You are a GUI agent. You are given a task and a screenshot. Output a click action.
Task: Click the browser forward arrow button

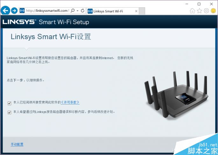pos(14,11)
